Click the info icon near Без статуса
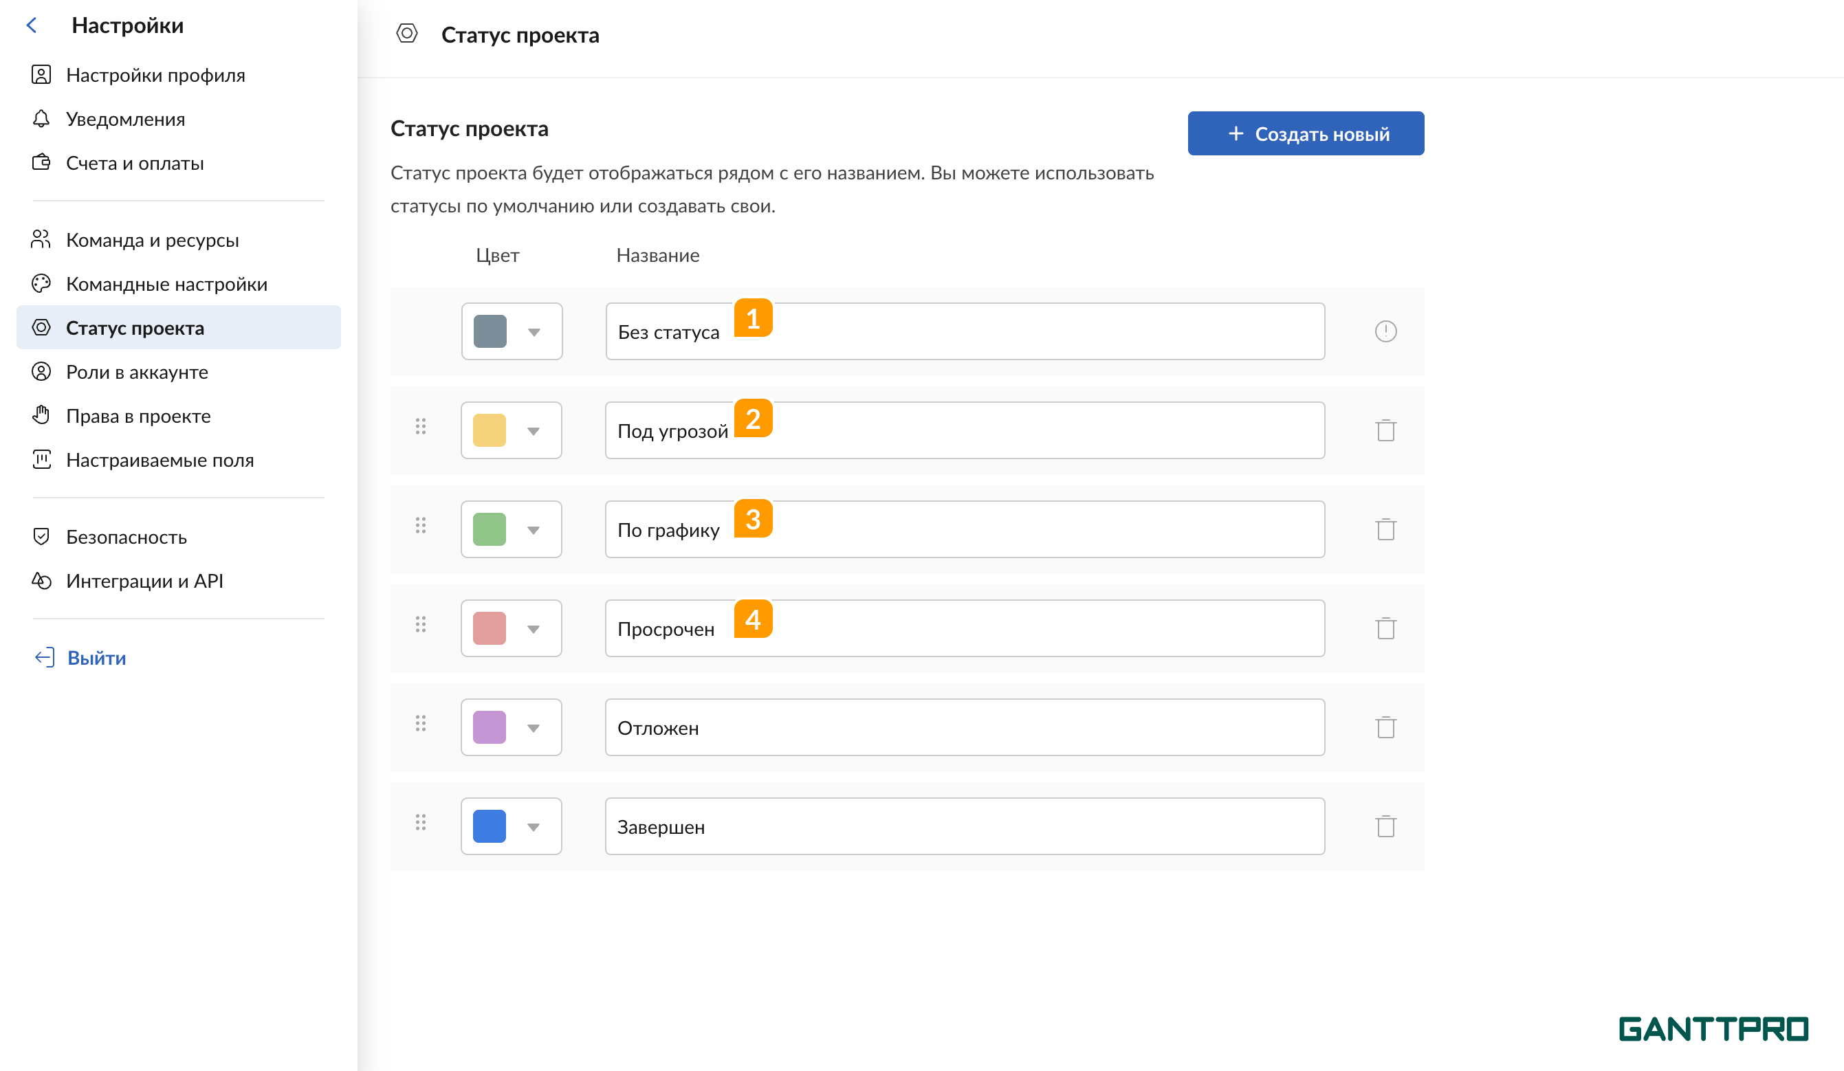This screenshot has height=1071, width=1844. (1385, 331)
